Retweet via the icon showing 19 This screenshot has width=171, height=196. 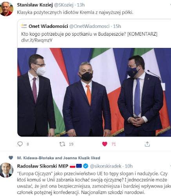coord(62,144)
